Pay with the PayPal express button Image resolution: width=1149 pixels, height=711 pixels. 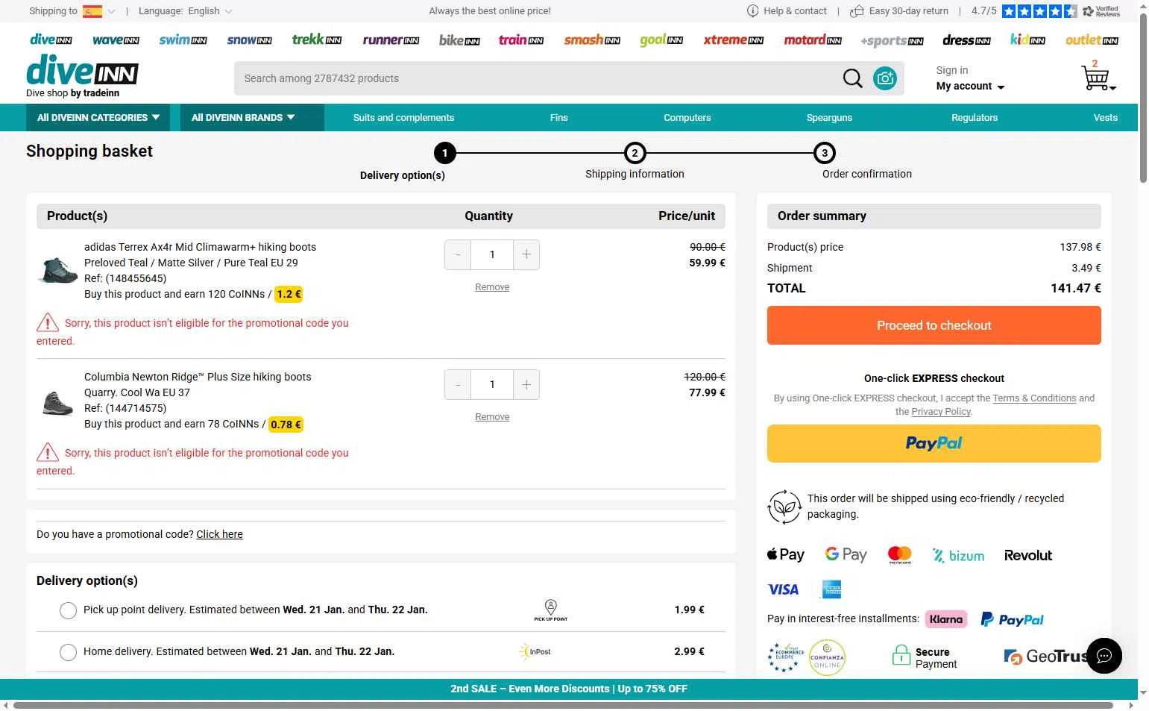934,443
